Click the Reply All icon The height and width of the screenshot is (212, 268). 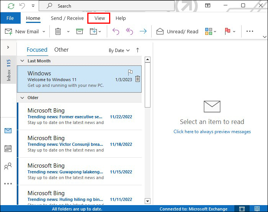point(129,31)
